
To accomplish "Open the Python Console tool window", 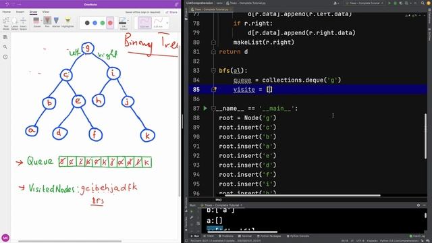I will [298, 236].
